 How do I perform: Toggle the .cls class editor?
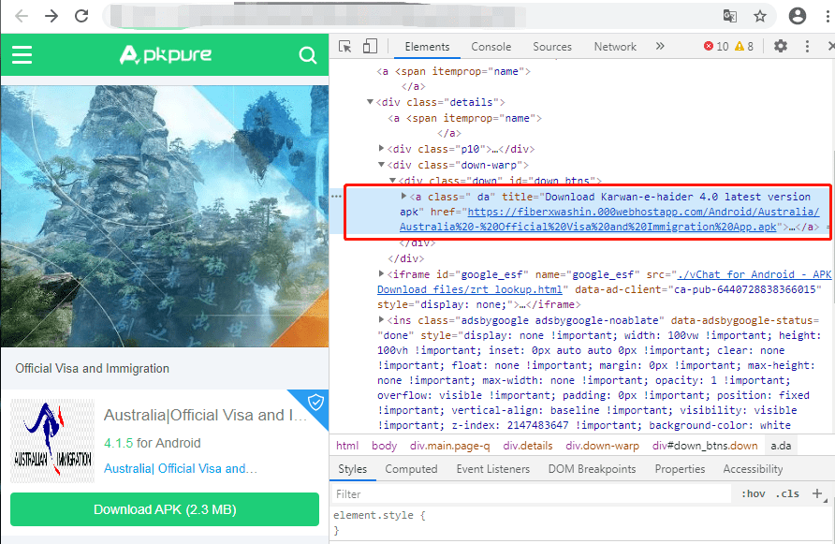(787, 494)
